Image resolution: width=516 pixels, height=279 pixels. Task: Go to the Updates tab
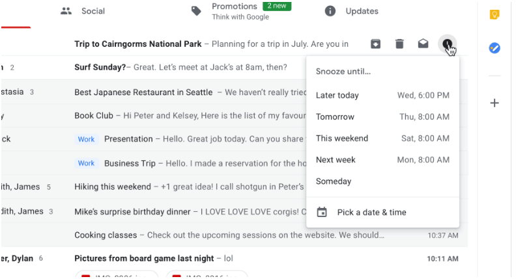pyautogui.click(x=351, y=11)
